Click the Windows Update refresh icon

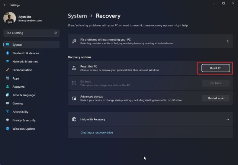[7, 129]
